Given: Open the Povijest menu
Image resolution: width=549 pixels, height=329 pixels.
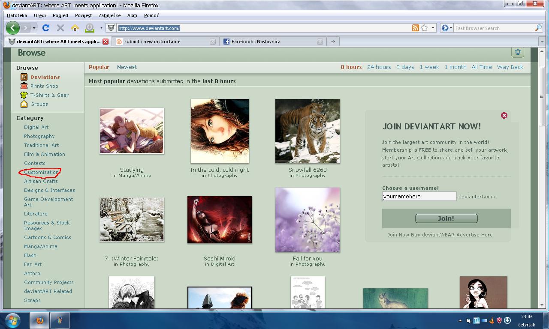Looking at the screenshot, I should (83, 15).
